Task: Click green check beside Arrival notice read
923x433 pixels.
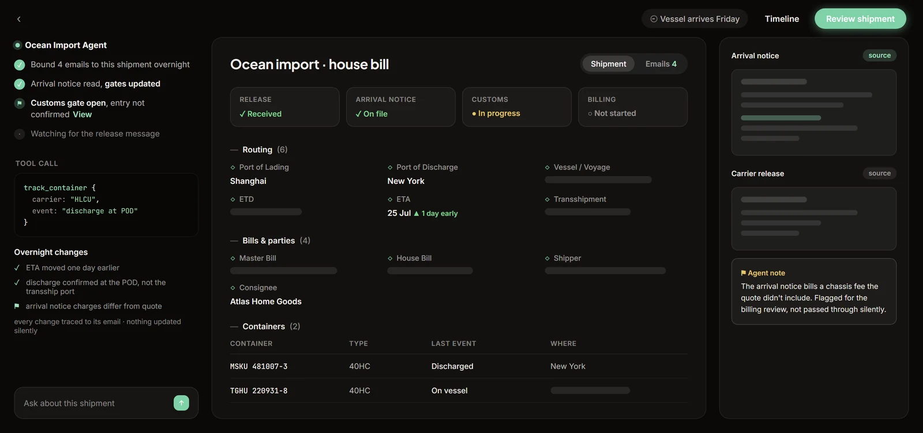Action: (x=20, y=84)
